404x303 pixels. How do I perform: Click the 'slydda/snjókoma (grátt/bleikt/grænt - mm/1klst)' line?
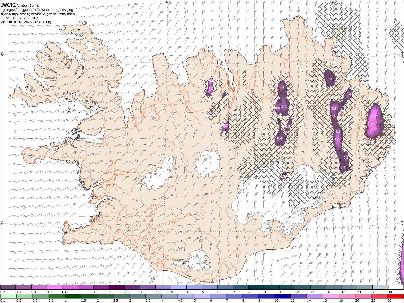38,14
